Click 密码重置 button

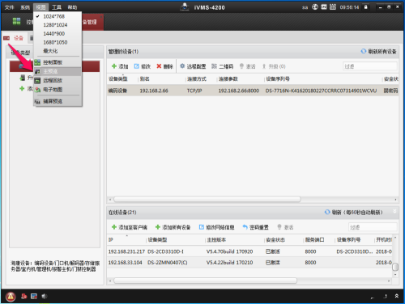pos(255,227)
